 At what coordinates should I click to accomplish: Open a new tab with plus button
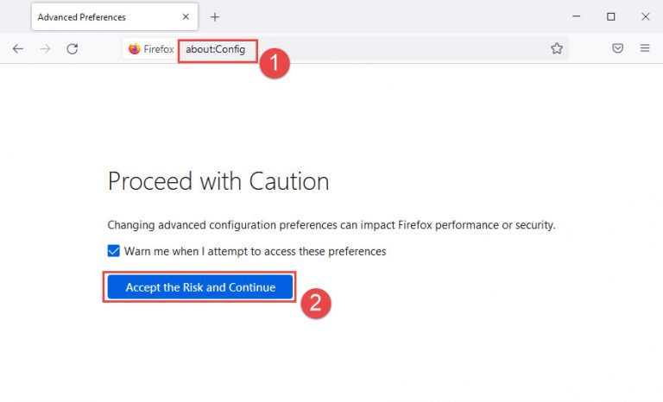point(215,17)
